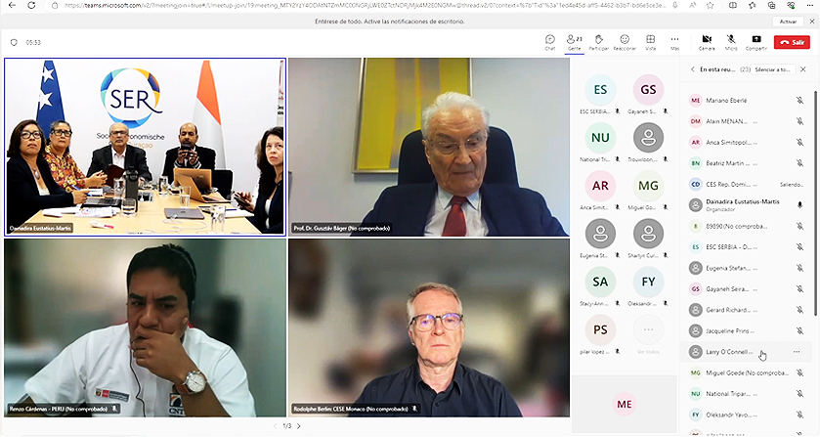The image size is (820, 437).
Task: Open the Vista layout icon
Action: tap(650, 42)
